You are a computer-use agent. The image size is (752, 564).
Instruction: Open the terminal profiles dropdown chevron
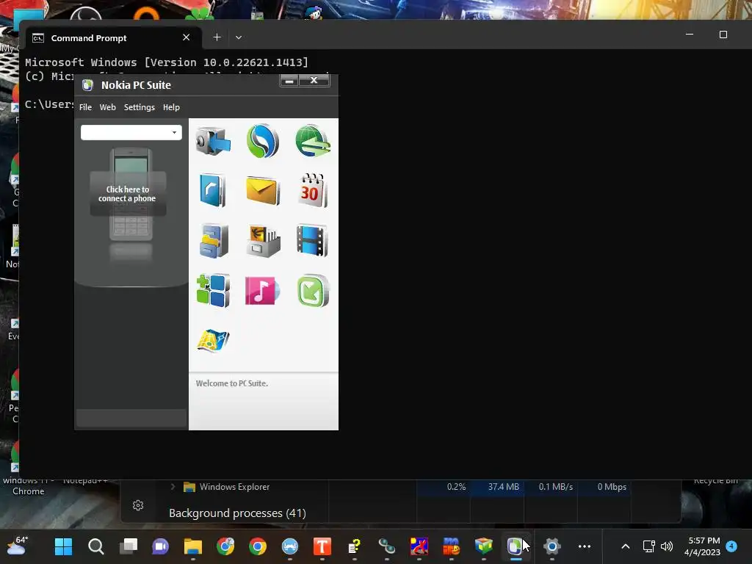(239, 37)
